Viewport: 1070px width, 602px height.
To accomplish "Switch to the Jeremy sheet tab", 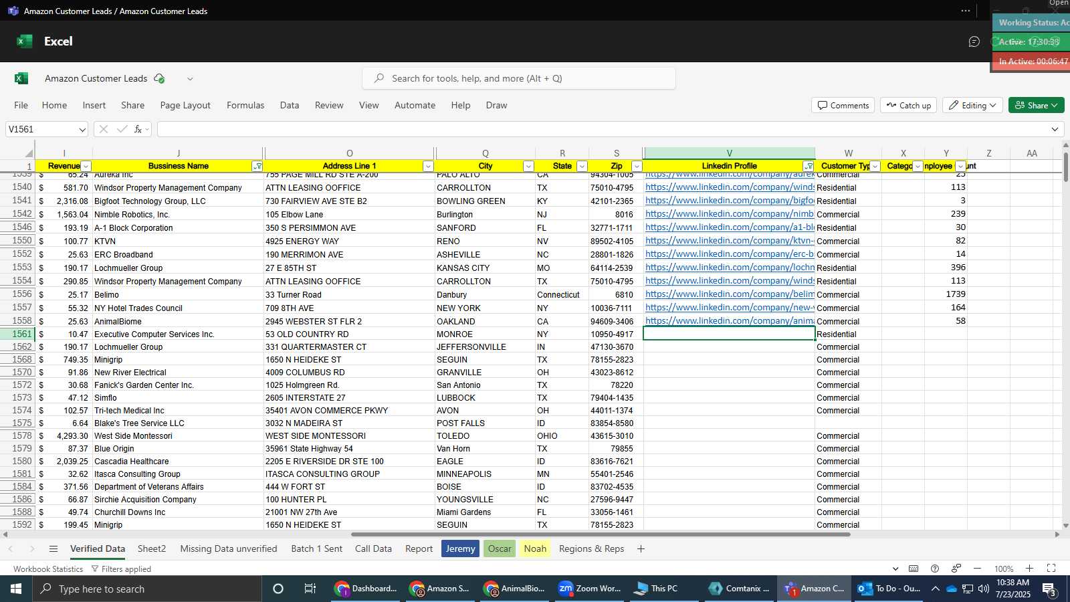I will (x=460, y=549).
